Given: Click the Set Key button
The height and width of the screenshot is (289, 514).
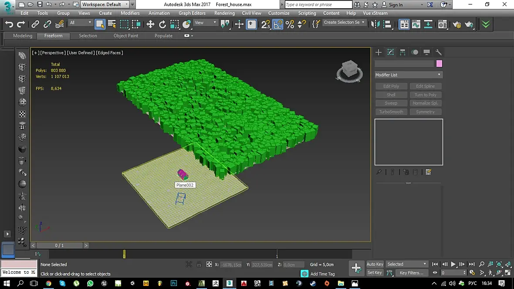Looking at the screenshot, I should 375,273.
